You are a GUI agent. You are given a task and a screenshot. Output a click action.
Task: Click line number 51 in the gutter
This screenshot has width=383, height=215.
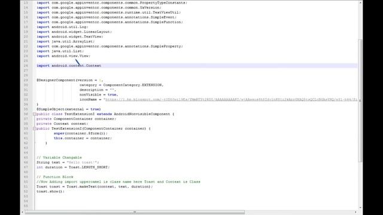coord(26,186)
